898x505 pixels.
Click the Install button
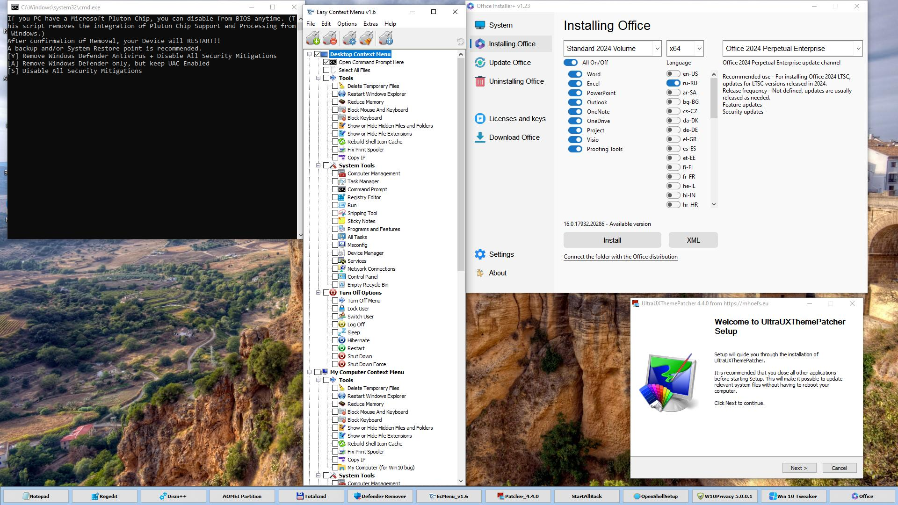coord(612,240)
